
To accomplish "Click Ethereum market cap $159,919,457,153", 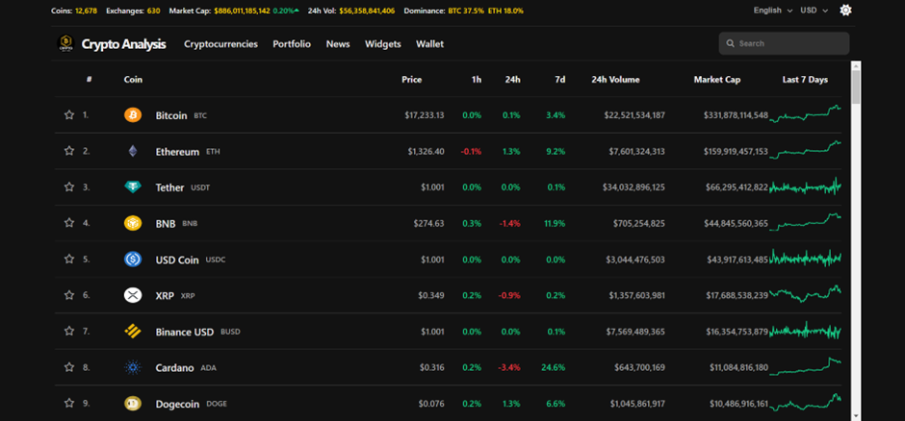I will click(736, 152).
